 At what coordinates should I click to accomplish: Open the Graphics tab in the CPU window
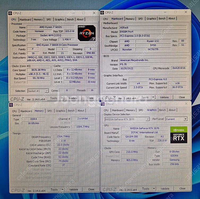pyautogui.click(x=60, y=20)
